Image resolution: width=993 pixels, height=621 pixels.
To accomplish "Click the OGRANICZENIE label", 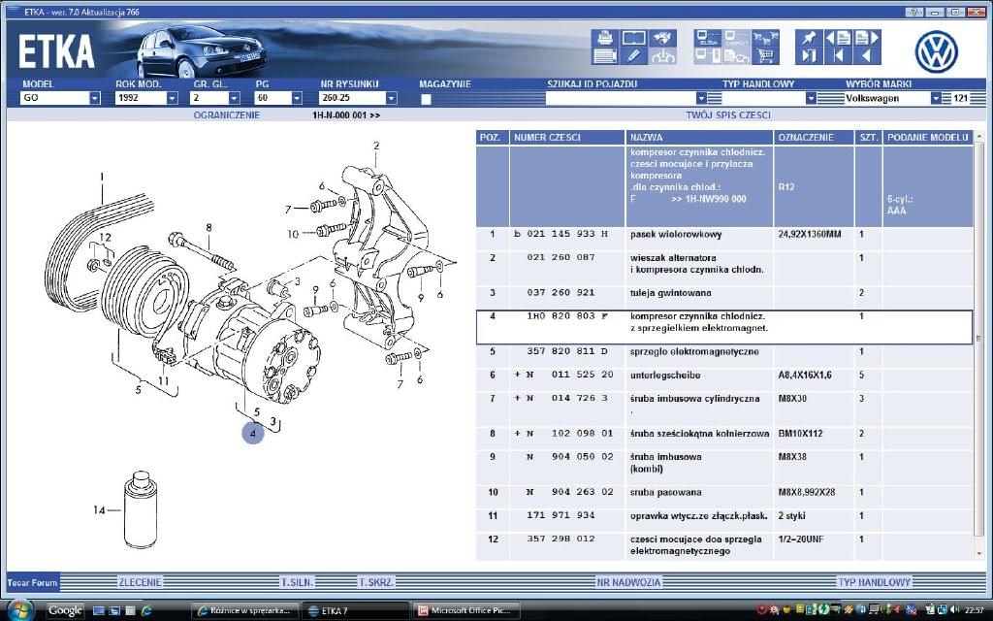I will (227, 115).
